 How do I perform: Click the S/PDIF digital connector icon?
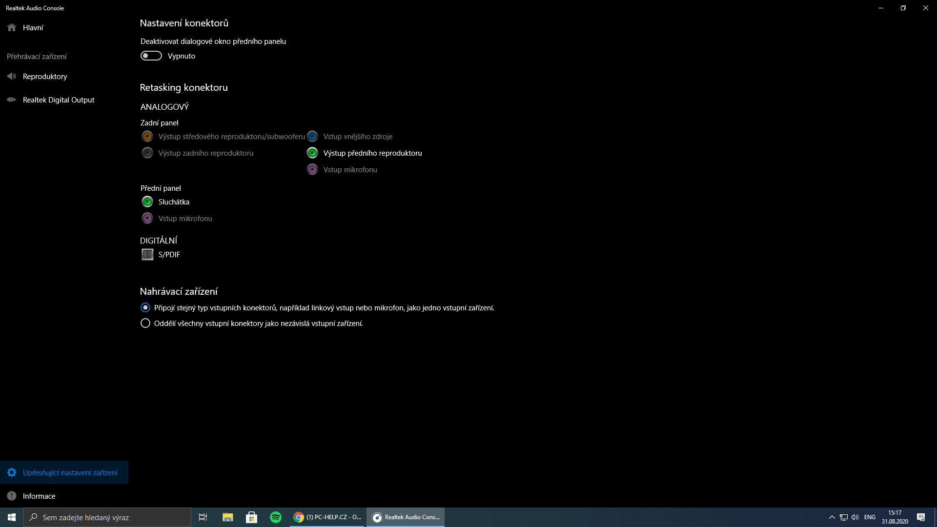147,254
